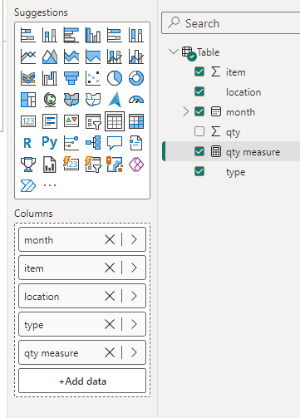Select the scatter chart visual
The image size is (300, 418).
pyautogui.click(x=93, y=78)
